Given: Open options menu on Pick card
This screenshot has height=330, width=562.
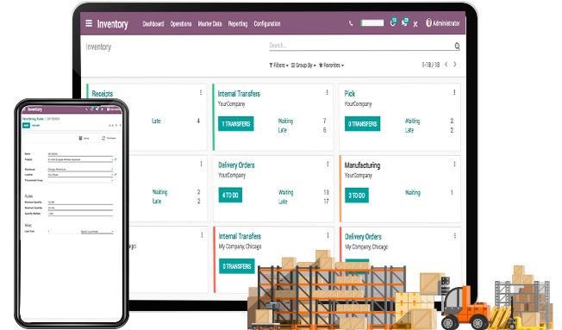Looking at the screenshot, I should point(454,92).
